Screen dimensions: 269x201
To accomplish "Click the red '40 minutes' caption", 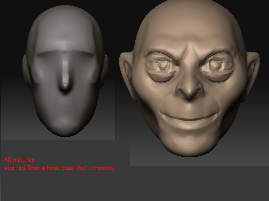I will pos(19,160).
